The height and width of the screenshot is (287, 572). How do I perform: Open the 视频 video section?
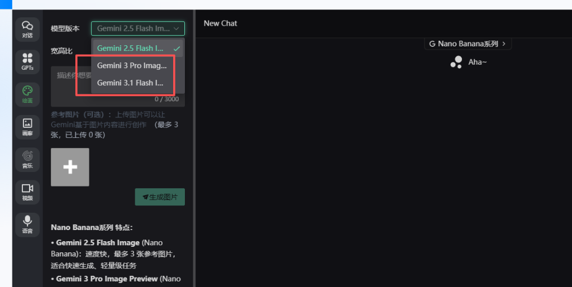(27, 192)
